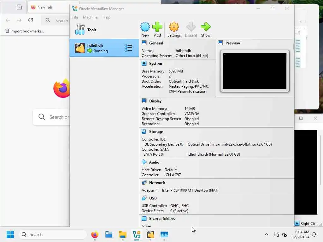Screen dimensions: 323x242
Task: Click the Firefox forward arrow
Action: [x=19, y=20]
